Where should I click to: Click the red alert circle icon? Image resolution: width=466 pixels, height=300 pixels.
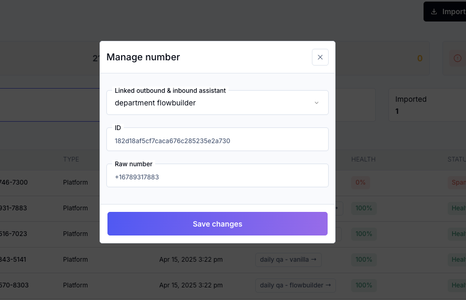458,58
